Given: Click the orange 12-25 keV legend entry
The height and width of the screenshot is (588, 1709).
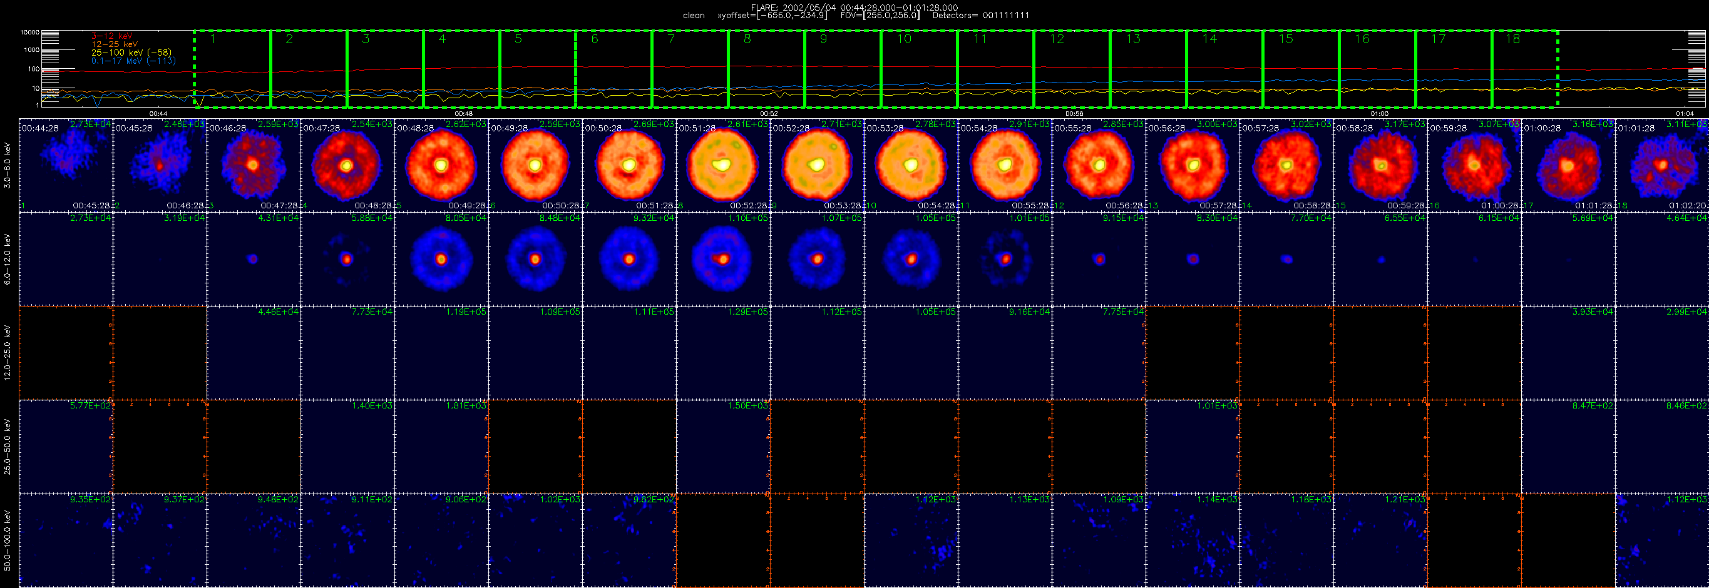Looking at the screenshot, I should point(114,44).
